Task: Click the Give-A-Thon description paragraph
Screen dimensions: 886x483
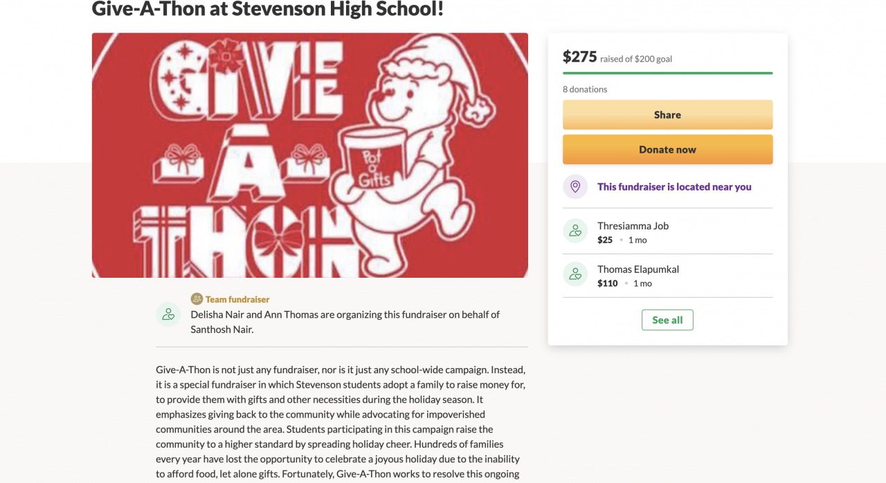Action: click(341, 422)
